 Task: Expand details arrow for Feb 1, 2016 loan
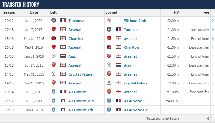[x=213, y=47]
